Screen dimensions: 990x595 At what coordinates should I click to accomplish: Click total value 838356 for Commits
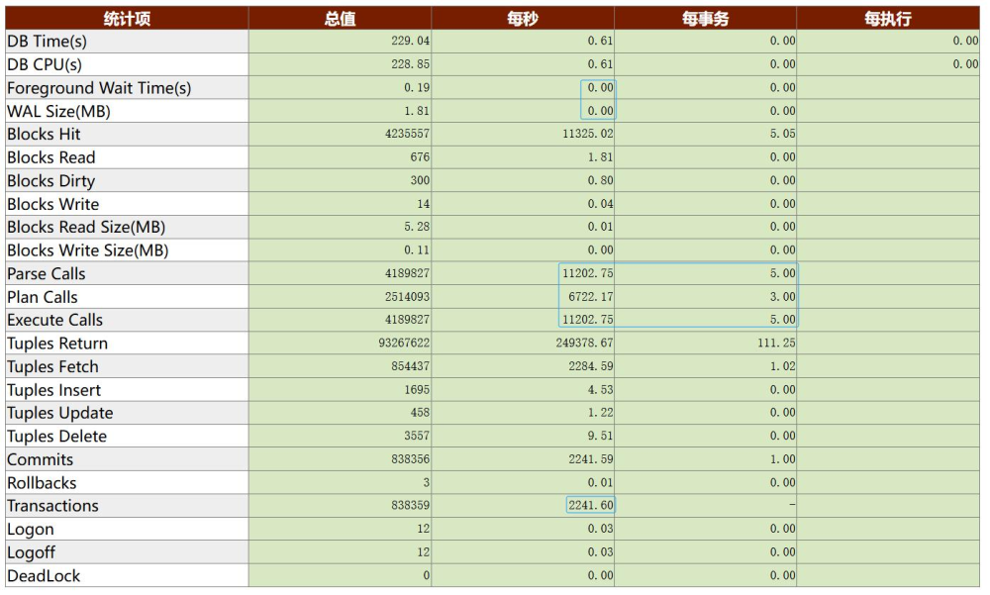pos(411,459)
